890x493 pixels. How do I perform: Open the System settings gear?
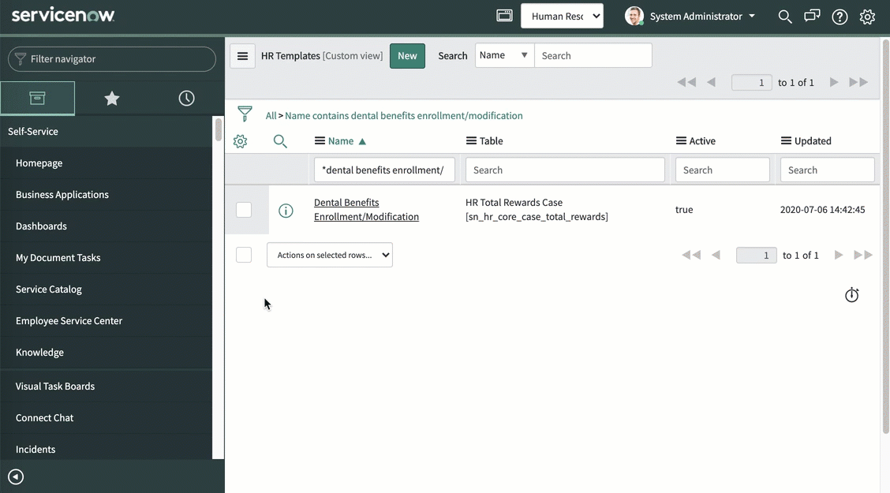pos(867,17)
